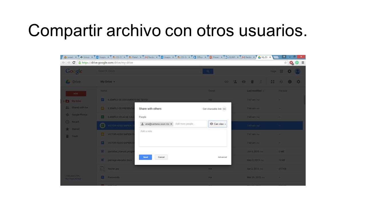Open the account profile avatar
This screenshot has height=206, width=366.
[x=298, y=71]
